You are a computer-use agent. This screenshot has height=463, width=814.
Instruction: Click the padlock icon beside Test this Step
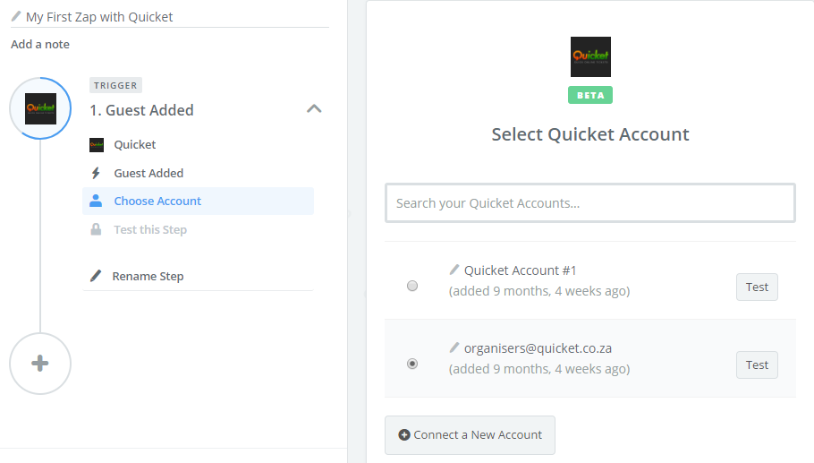click(x=96, y=230)
